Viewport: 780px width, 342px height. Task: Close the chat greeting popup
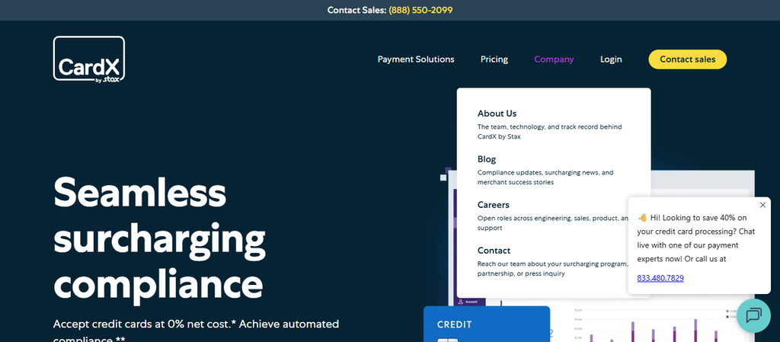[x=762, y=205]
